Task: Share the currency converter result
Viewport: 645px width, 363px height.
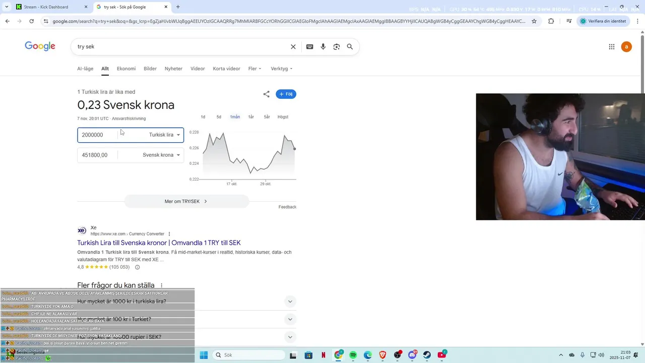Action: (x=266, y=94)
